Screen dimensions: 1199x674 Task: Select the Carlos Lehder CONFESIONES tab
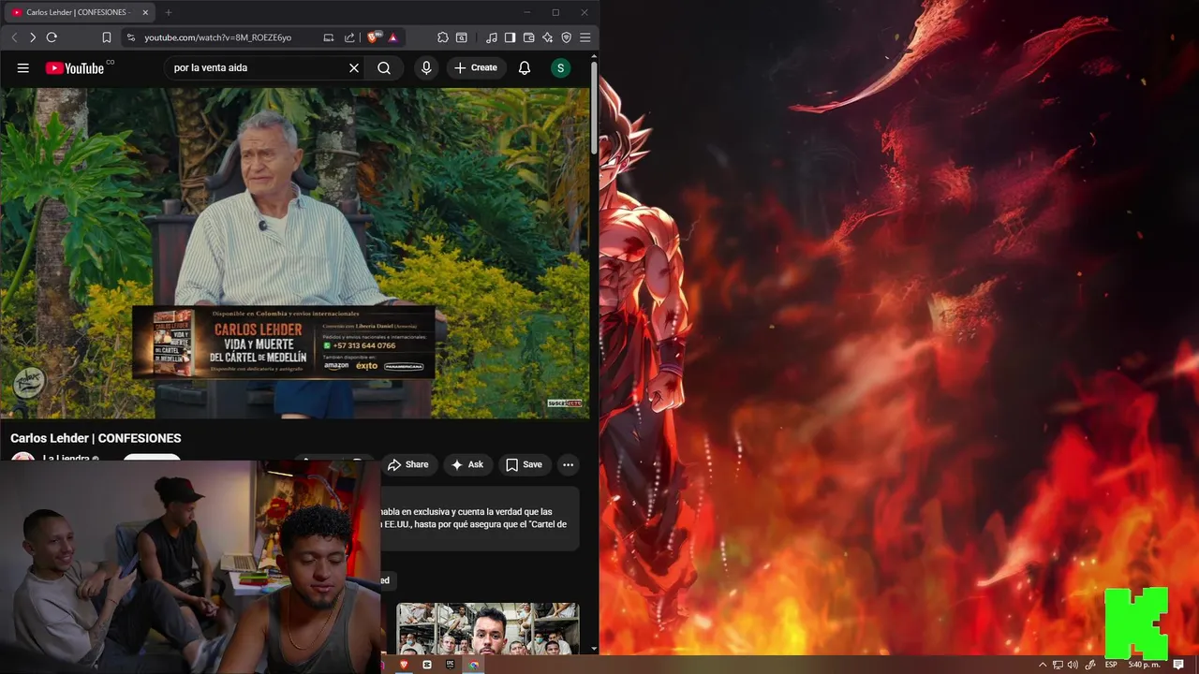(x=79, y=12)
